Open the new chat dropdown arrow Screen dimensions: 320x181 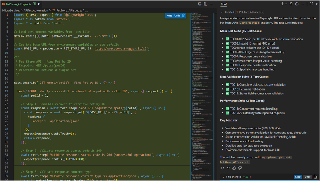click(x=286, y=4)
